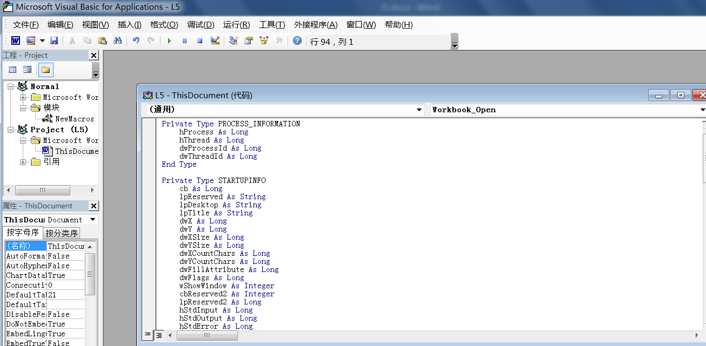Viewport: 706px width, 346px height.
Task: Expand Microsoft Word objects under Normal
Action: (23, 97)
